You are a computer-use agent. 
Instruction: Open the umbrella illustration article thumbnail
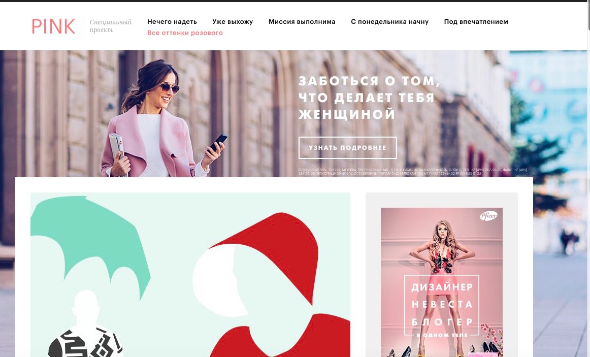point(190,275)
